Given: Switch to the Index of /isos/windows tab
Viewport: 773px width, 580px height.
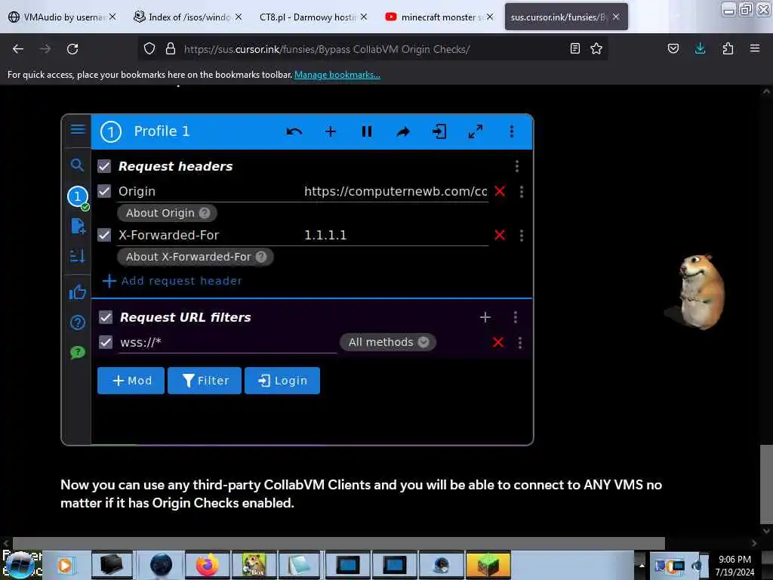Looking at the screenshot, I should (188, 17).
